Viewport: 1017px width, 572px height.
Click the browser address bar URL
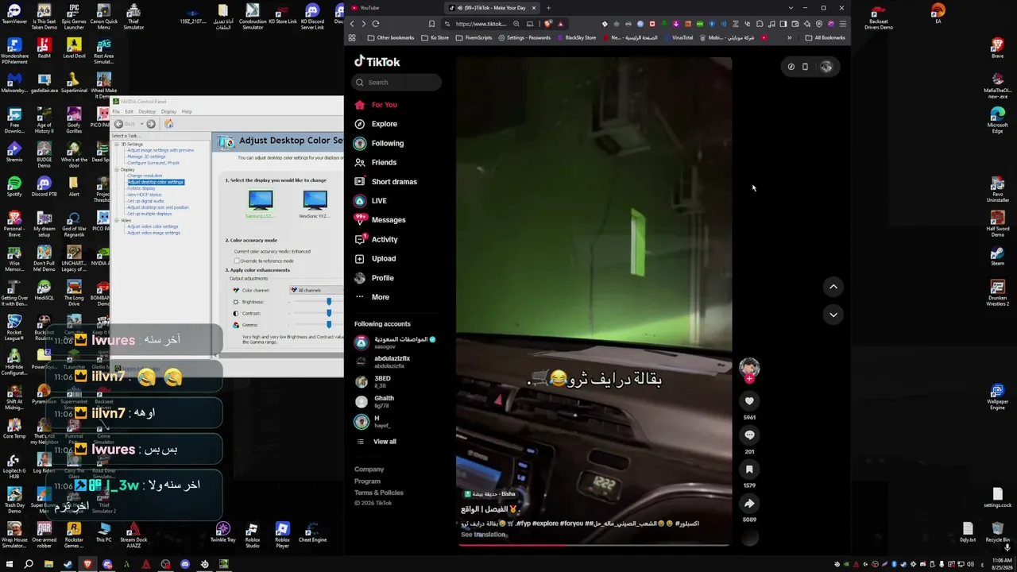click(480, 24)
